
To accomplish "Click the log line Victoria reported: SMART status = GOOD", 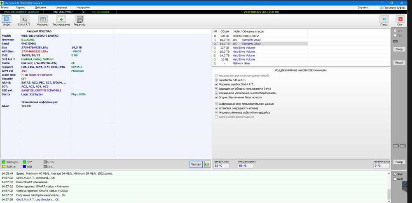I will click(x=42, y=191).
